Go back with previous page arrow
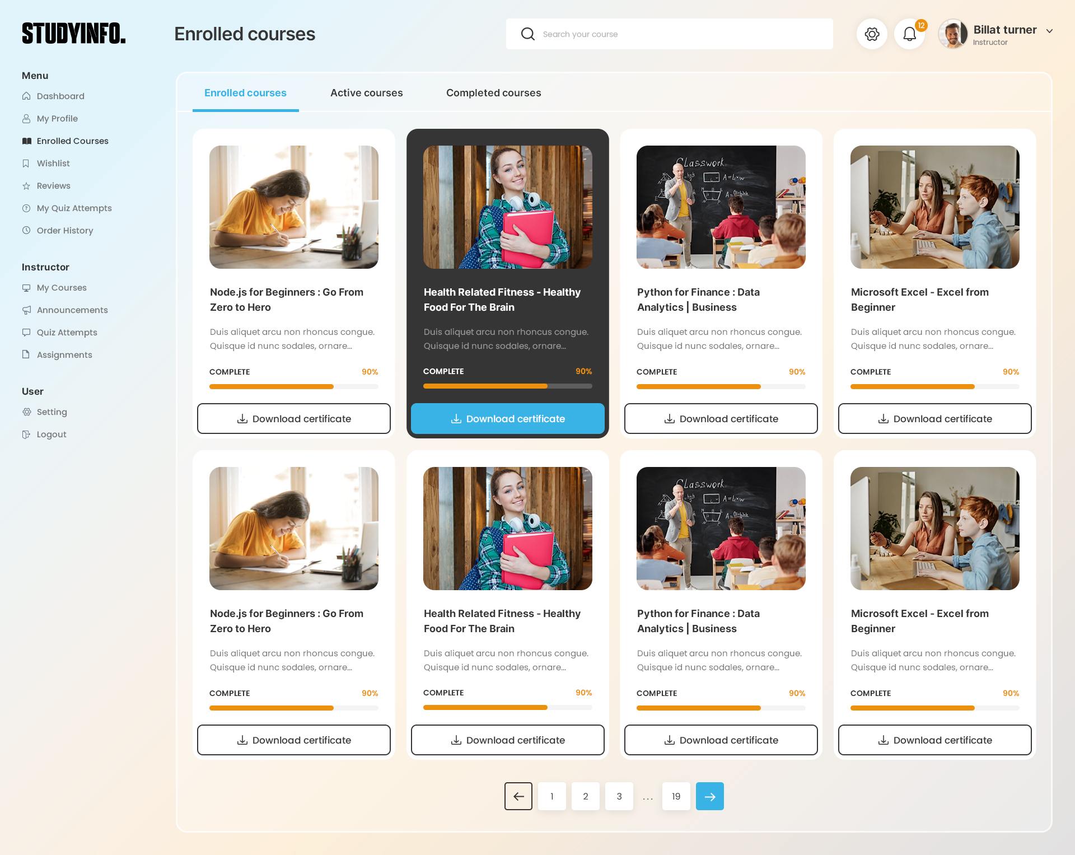Viewport: 1075px width, 855px height. click(518, 796)
